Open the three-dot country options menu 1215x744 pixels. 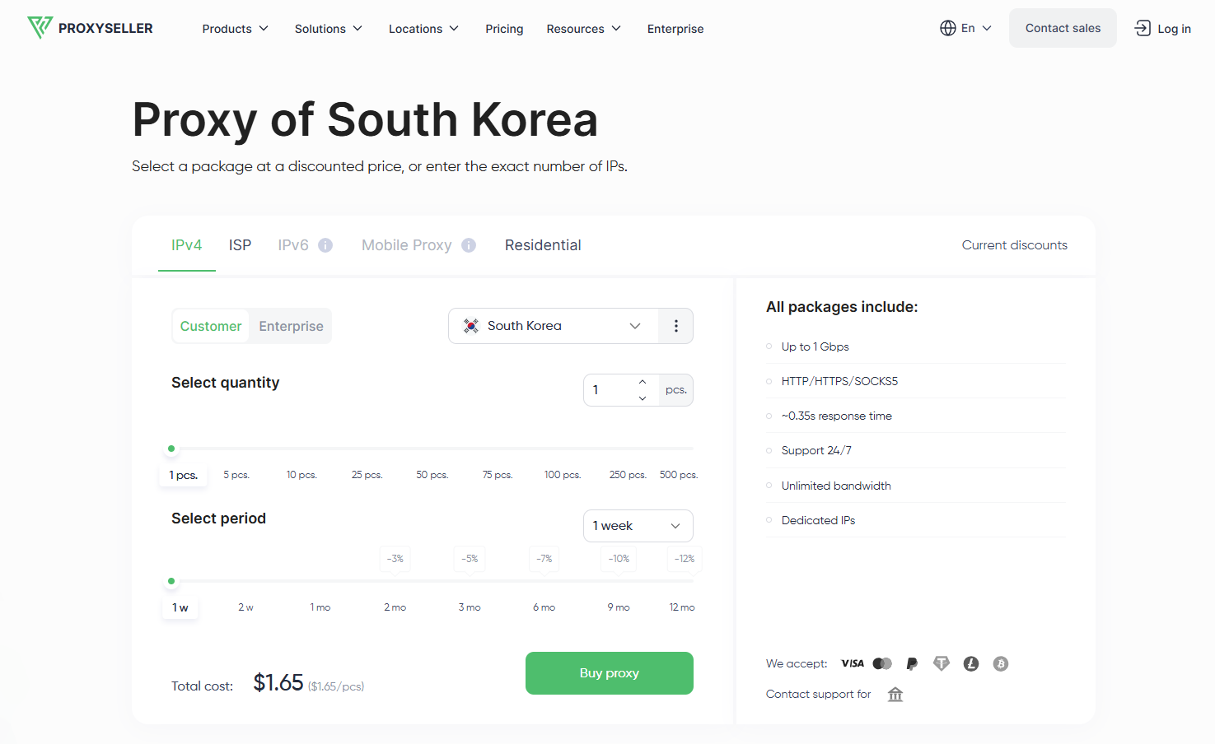click(x=676, y=326)
